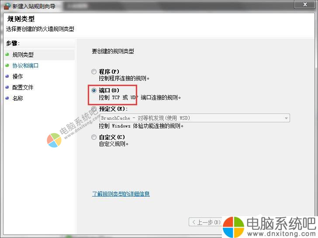Click the 选择要创建的防火墙规则类型 subtitle
This screenshot has height=238, width=318.
40,29
